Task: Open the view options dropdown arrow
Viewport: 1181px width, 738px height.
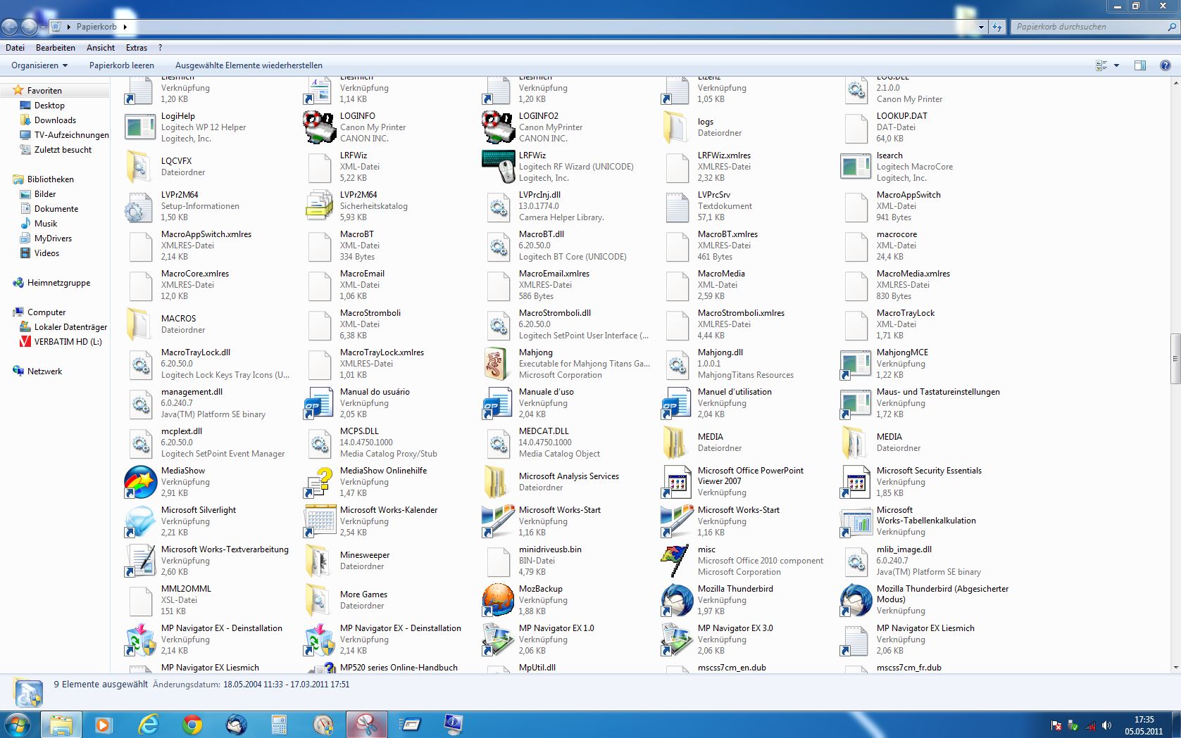Action: coord(1116,65)
